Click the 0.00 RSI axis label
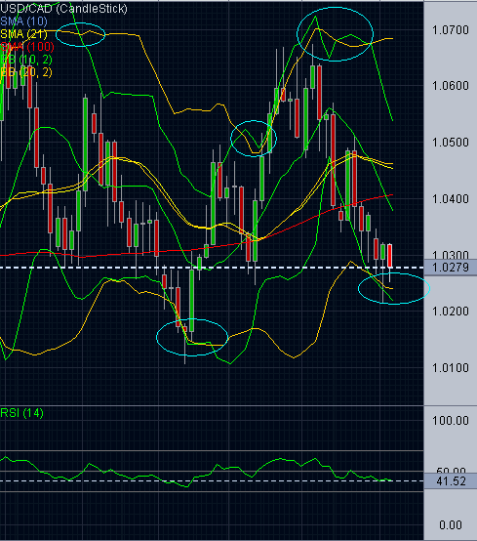Image resolution: width=477 pixels, height=541 pixels. [451, 525]
